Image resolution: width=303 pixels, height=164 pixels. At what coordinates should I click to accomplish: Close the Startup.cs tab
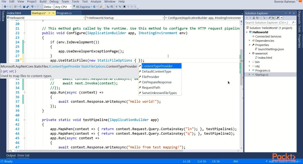(x=54, y=13)
